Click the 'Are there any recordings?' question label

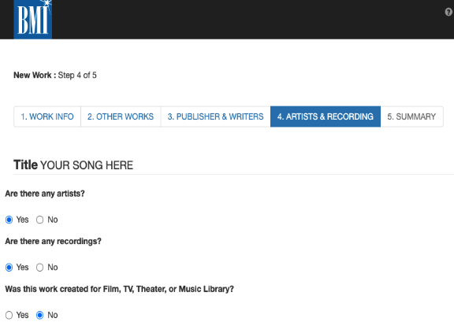point(54,241)
